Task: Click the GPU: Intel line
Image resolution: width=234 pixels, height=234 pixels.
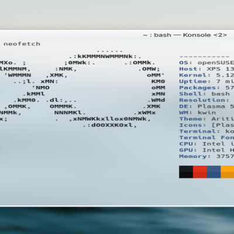Action: coord(207,150)
